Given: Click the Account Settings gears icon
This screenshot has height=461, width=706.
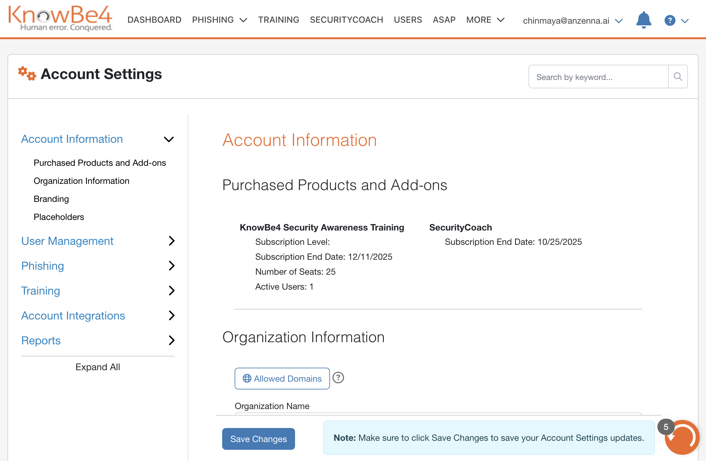Looking at the screenshot, I should click(x=27, y=74).
